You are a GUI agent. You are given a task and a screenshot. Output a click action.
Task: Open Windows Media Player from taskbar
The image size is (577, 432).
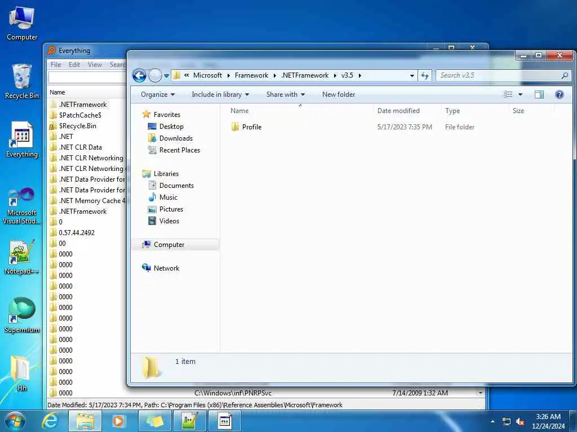tap(118, 421)
